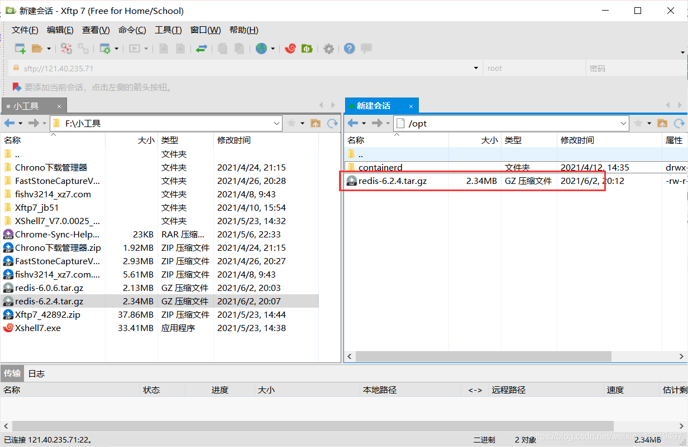Click the download page-arrow toolbar icon
The width and height of the screenshot is (688, 447).
pyautogui.click(x=180, y=48)
